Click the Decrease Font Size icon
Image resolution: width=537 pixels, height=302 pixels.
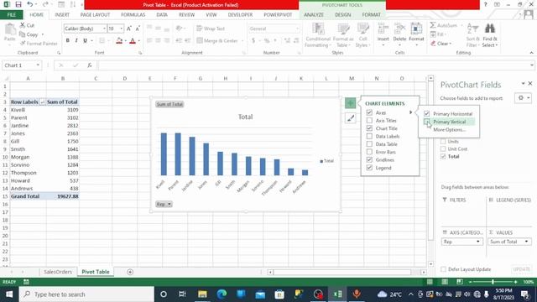(x=138, y=29)
